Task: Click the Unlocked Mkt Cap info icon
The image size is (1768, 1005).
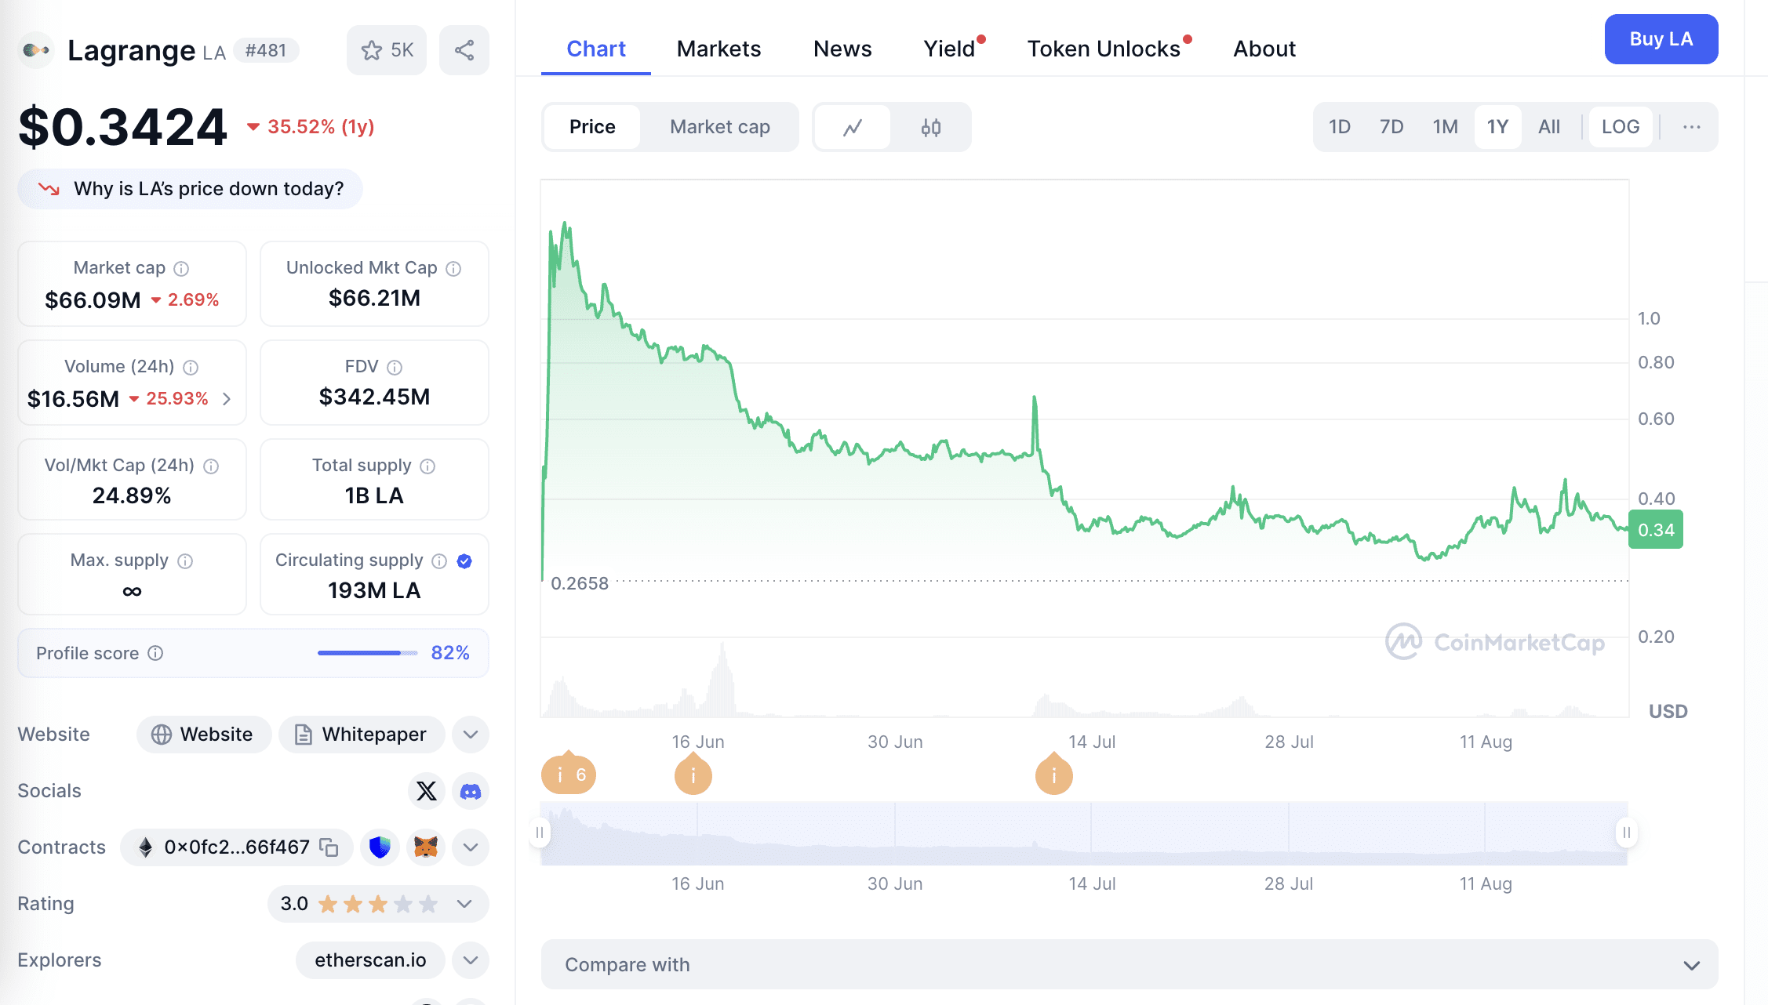Action: [x=453, y=269]
